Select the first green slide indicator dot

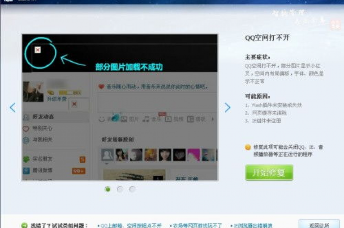pos(107,189)
